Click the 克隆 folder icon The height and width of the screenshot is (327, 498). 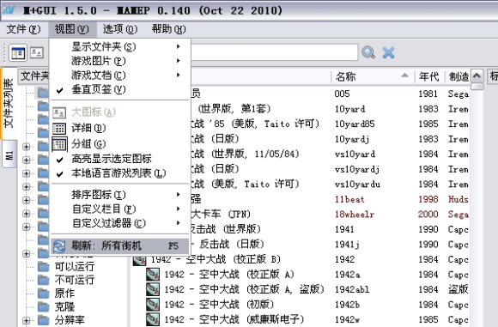(x=44, y=306)
